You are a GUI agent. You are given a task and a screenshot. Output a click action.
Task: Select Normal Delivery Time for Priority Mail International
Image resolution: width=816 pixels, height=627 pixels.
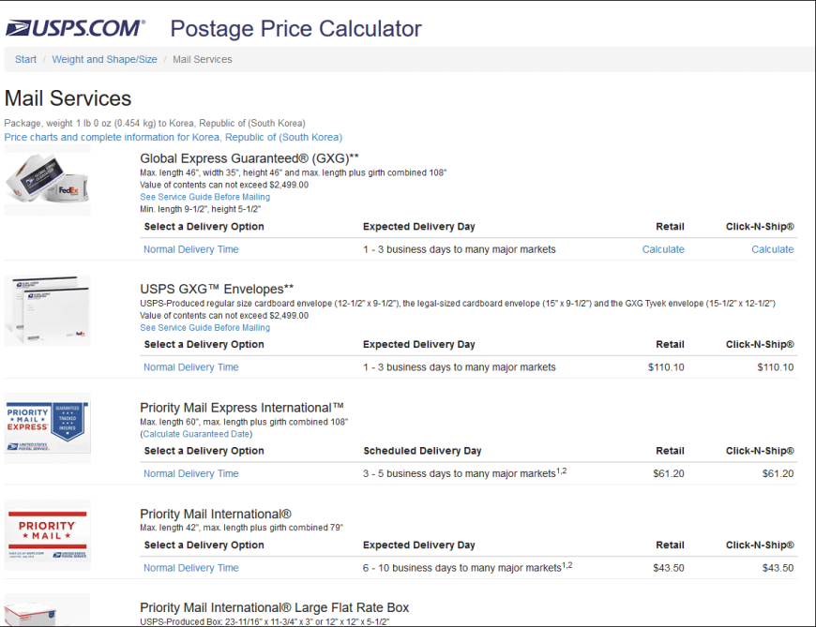(x=191, y=568)
